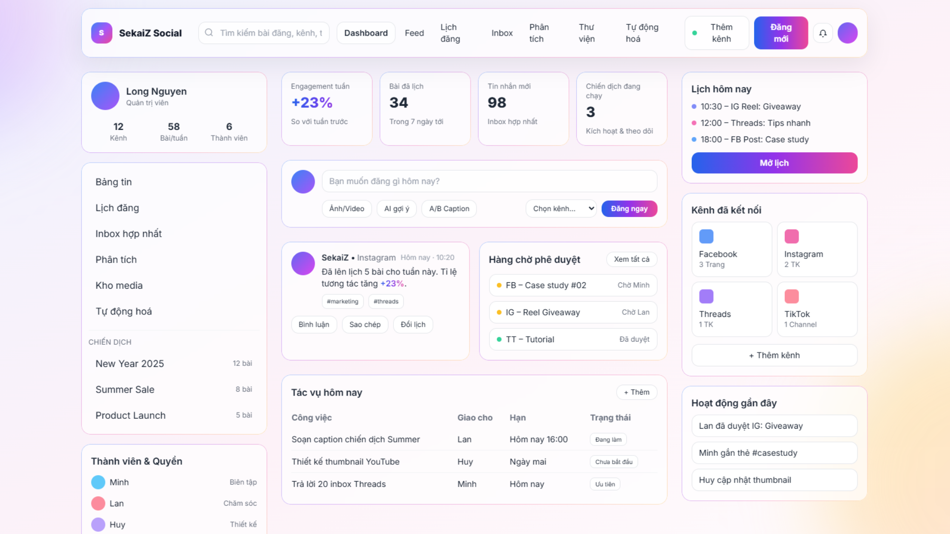Image resolution: width=950 pixels, height=534 pixels.
Task: Click Long Nguyen profile avatar
Action: click(105, 96)
